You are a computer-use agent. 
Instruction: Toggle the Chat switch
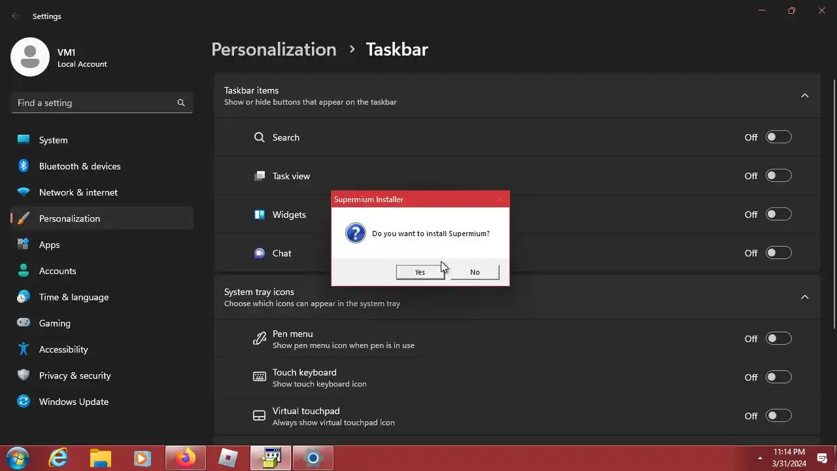click(779, 253)
